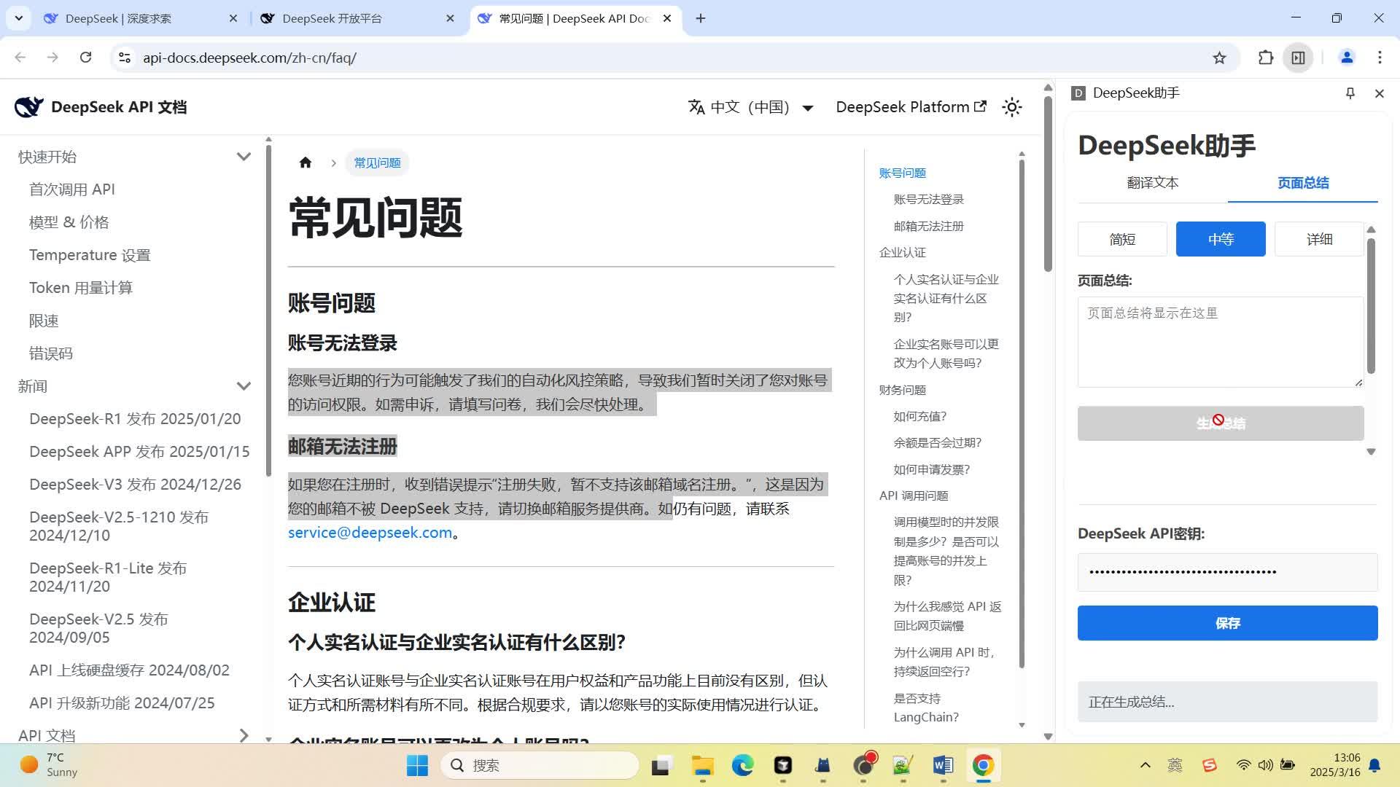Reload the current page
The height and width of the screenshot is (787, 1400).
85,58
